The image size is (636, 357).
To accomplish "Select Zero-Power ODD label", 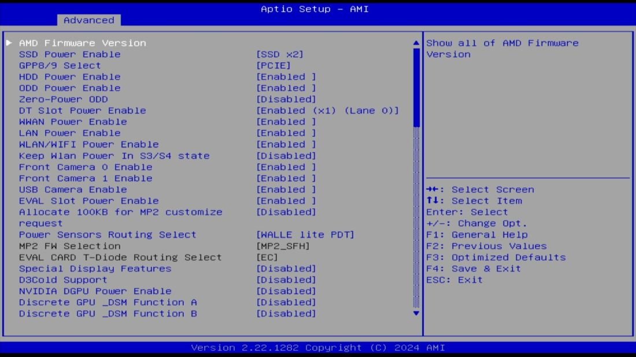I will (x=63, y=99).
